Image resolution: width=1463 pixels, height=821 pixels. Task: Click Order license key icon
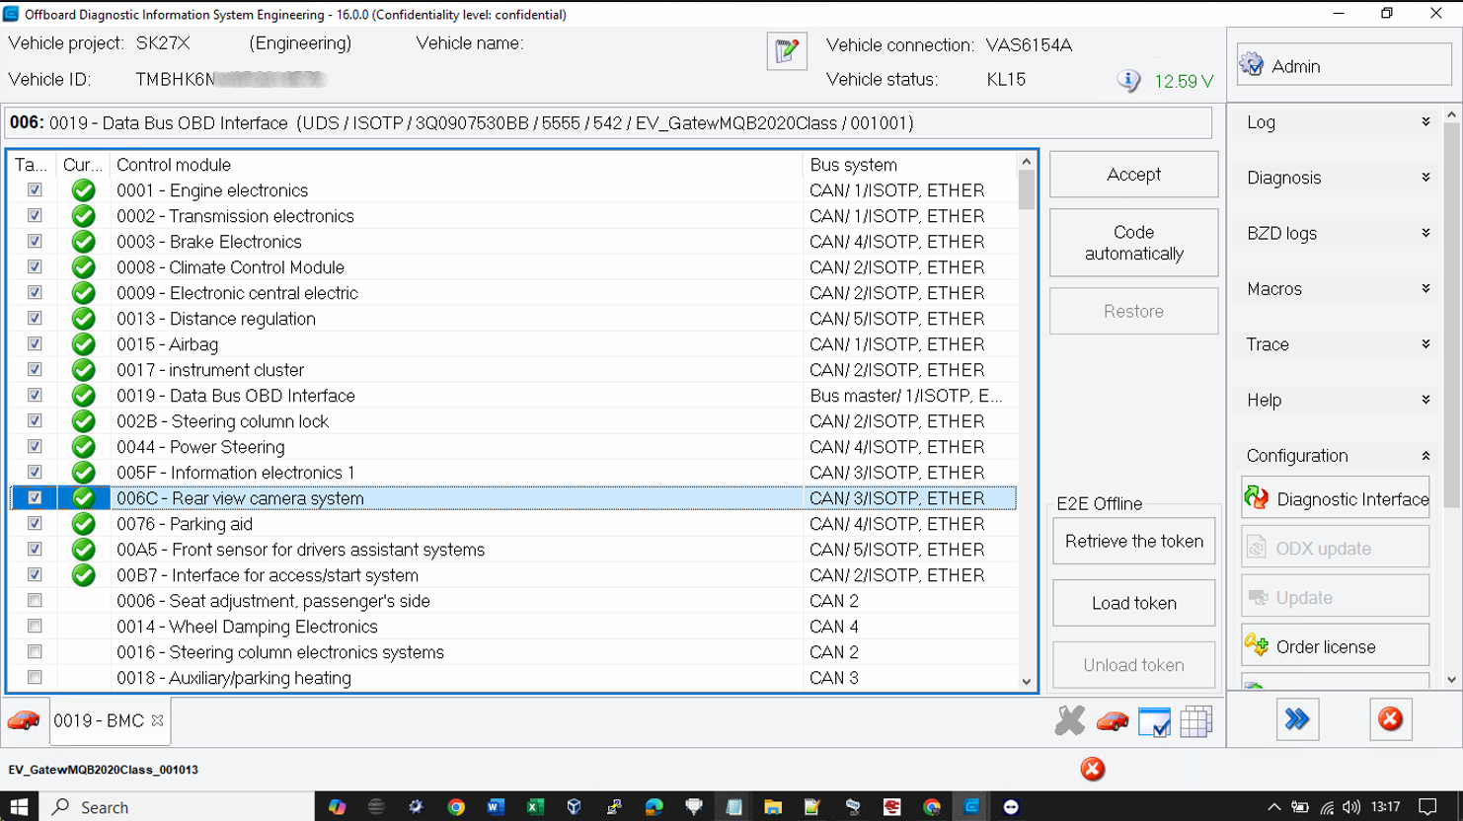1257,645
